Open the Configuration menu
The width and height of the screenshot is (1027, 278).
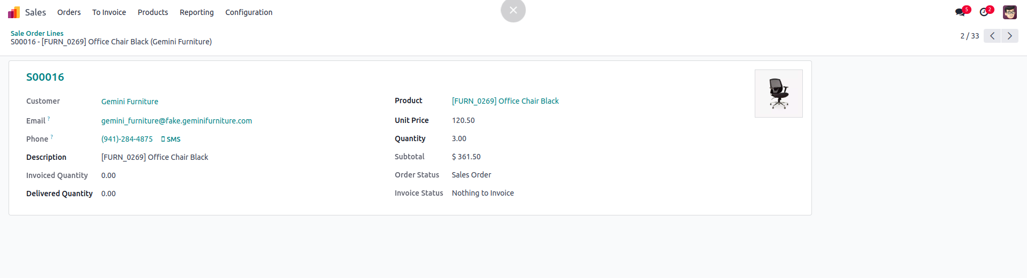[249, 12]
